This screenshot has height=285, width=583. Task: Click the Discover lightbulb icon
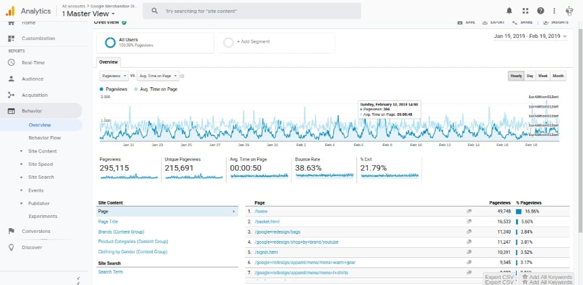(11, 247)
